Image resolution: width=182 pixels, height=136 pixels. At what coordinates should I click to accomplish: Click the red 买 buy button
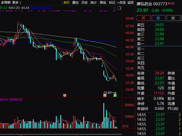click(143, 18)
